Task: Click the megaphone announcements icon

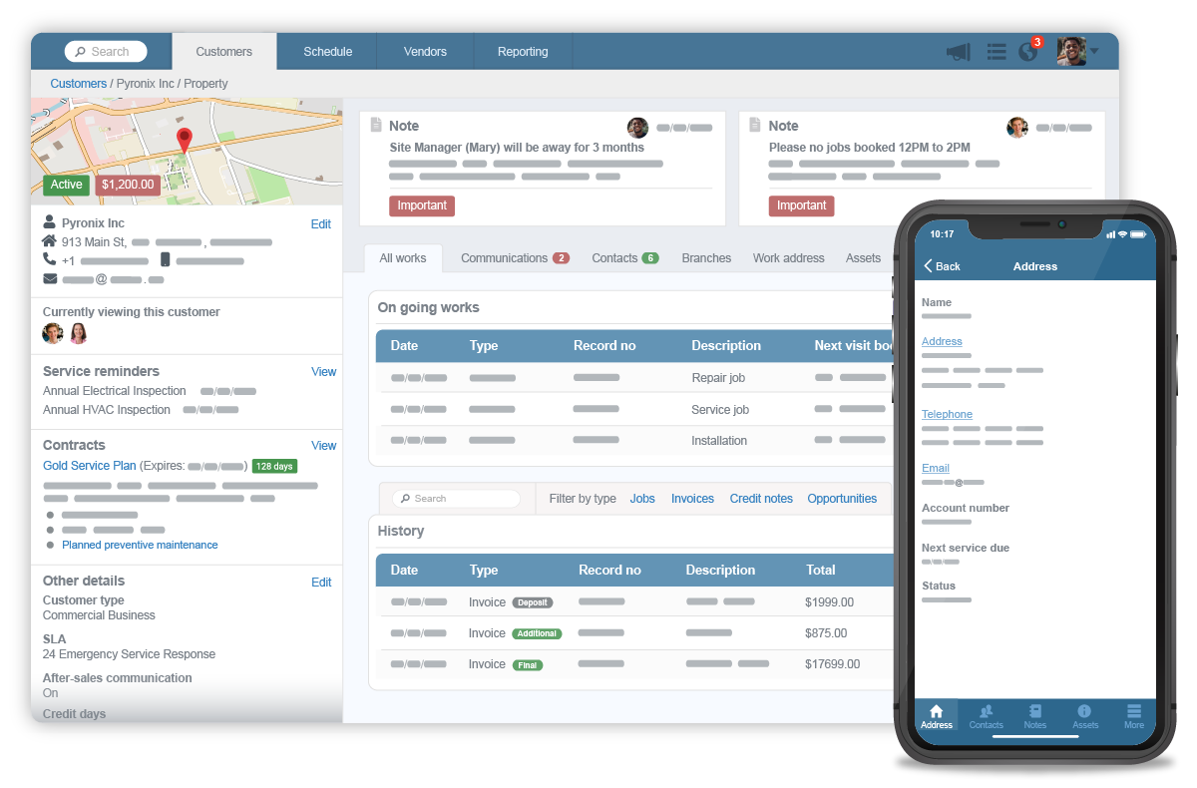Action: tap(958, 52)
